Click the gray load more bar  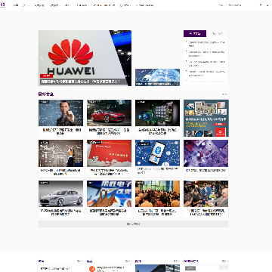point(134,224)
